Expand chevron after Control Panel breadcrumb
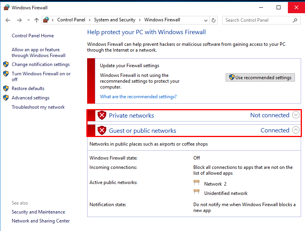 [89, 20]
